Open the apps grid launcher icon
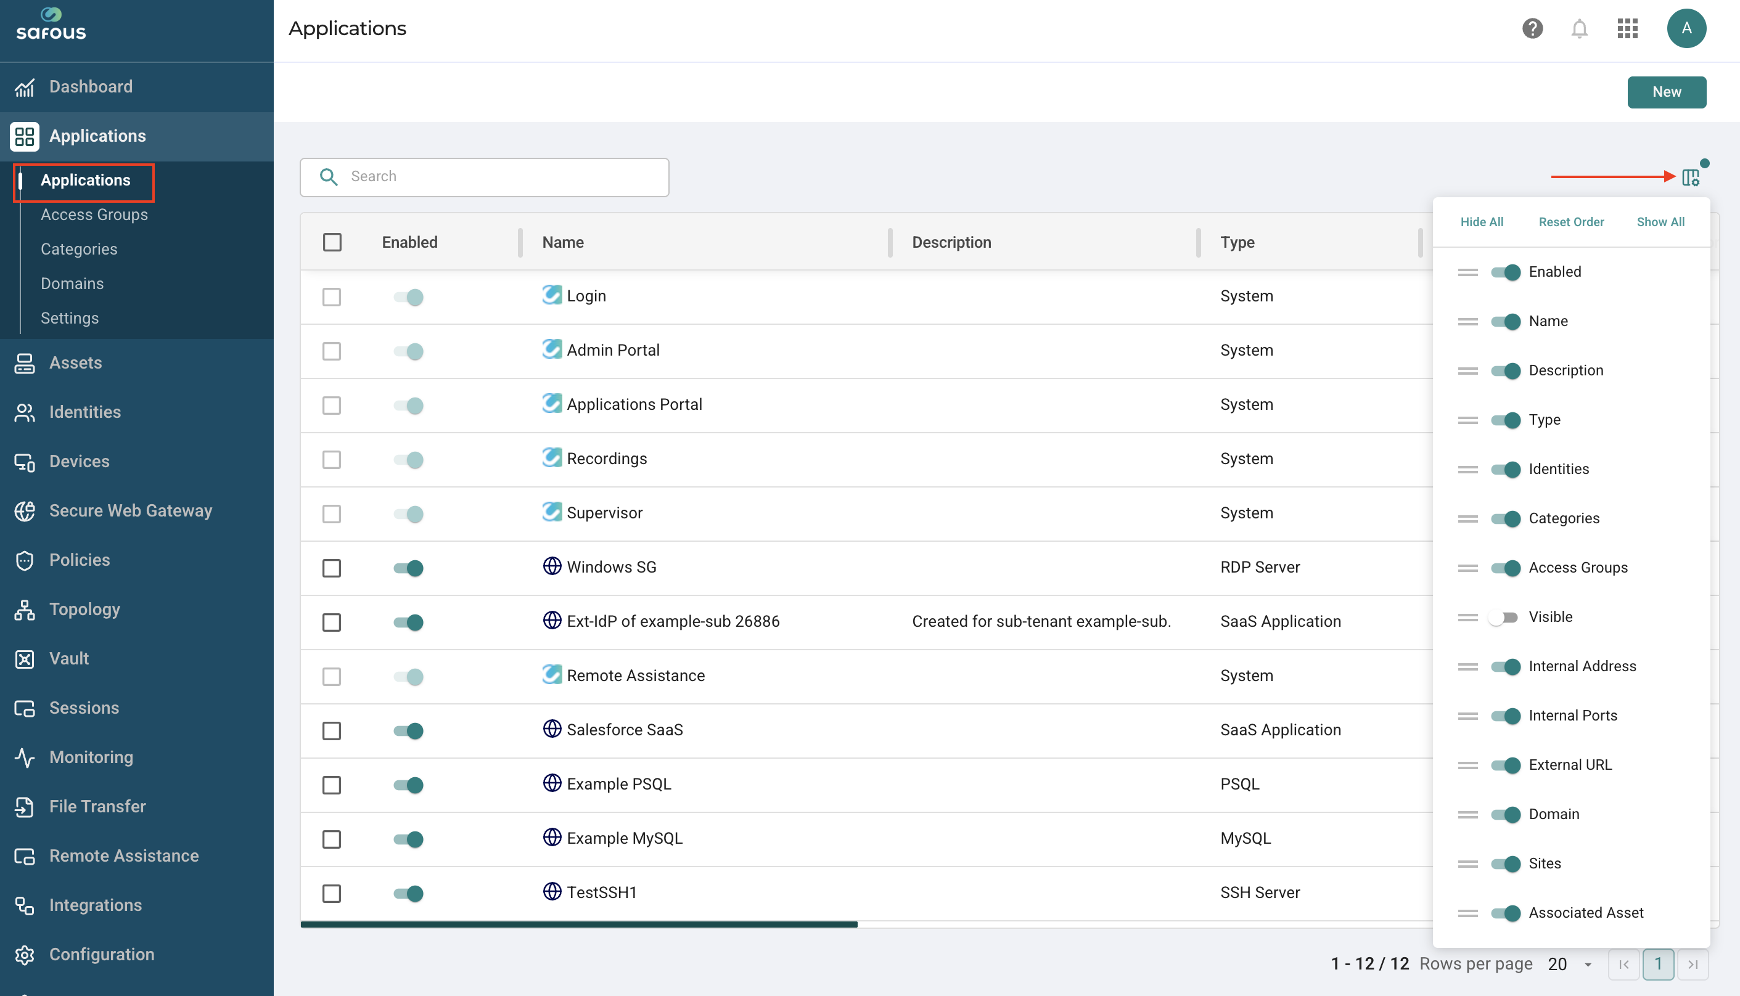This screenshot has width=1740, height=996. pyautogui.click(x=1627, y=29)
